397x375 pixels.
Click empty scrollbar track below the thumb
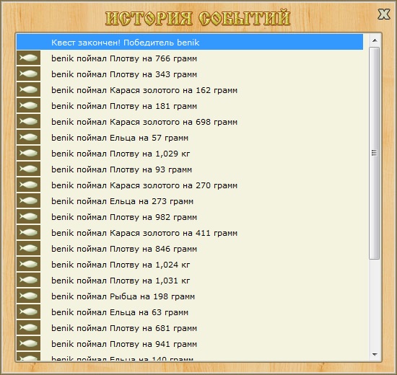(x=375, y=304)
